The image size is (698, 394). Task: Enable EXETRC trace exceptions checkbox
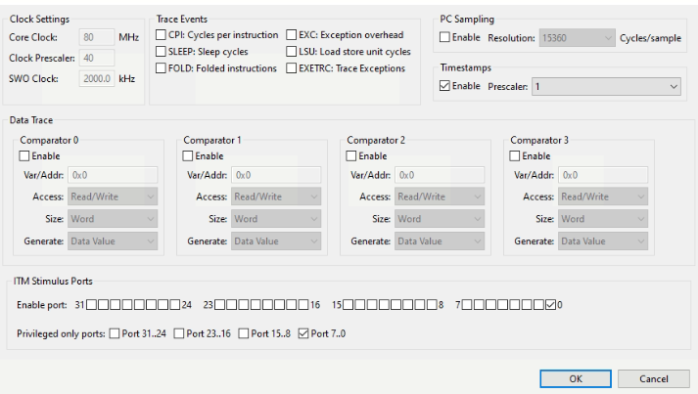(292, 68)
